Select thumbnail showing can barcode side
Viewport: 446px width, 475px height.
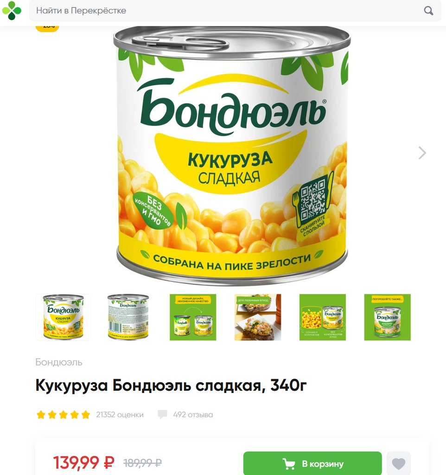point(128,317)
